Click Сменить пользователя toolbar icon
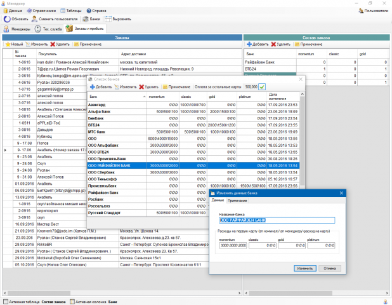The width and height of the screenshot is (392, 305). [34, 19]
